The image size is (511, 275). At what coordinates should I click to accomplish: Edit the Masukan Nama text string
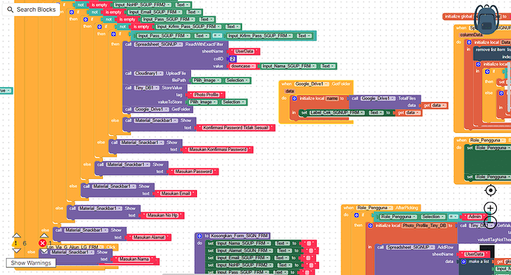click(x=134, y=259)
